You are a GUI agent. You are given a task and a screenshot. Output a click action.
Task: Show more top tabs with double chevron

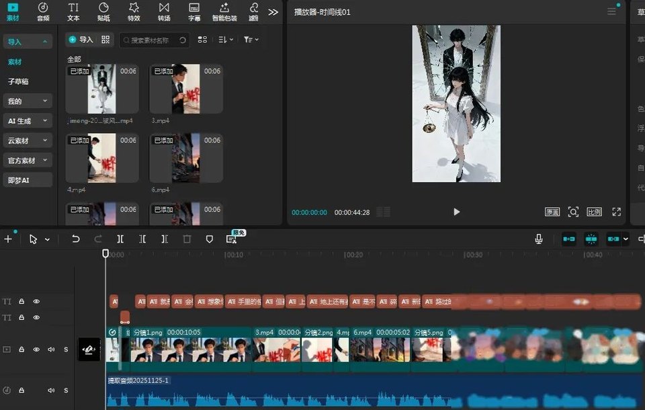coord(273,12)
